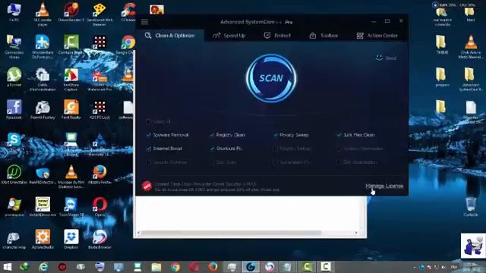Enable the System Optimization checkbox
The height and width of the screenshot is (273, 486).
pyautogui.click(x=339, y=149)
